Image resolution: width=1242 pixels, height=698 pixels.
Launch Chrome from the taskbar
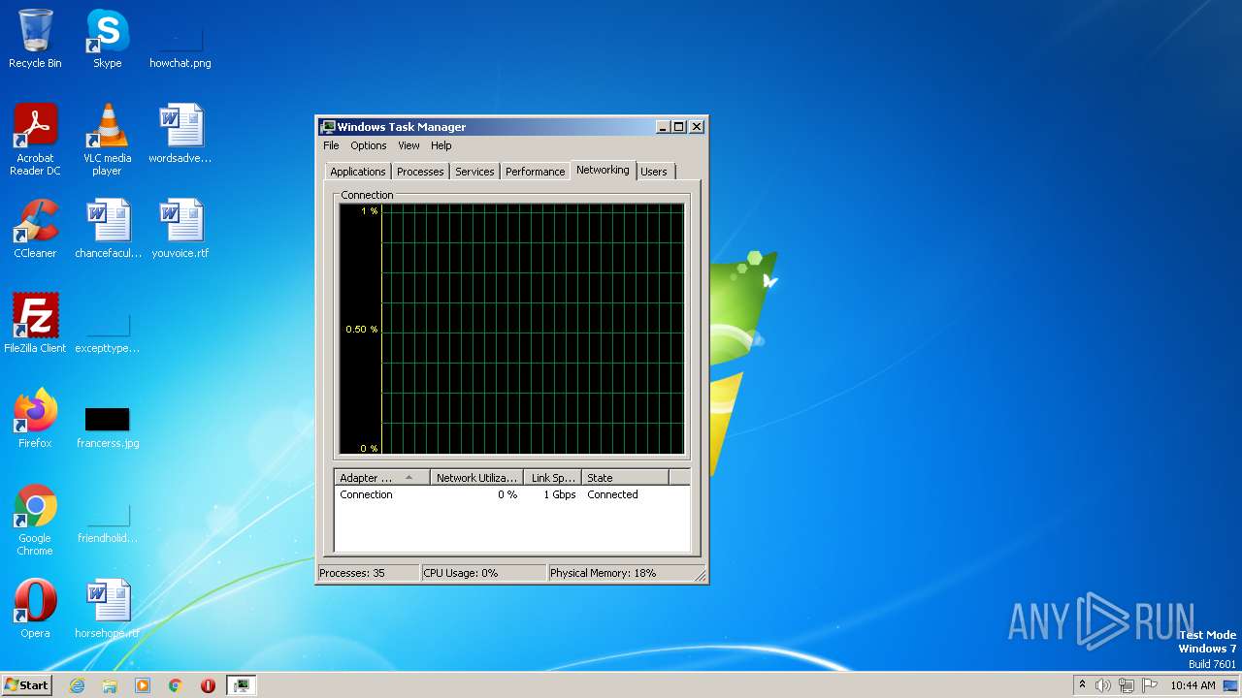coord(176,685)
